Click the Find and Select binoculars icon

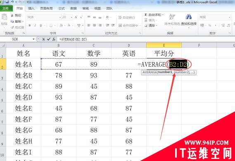pyautogui.click(x=189, y=17)
